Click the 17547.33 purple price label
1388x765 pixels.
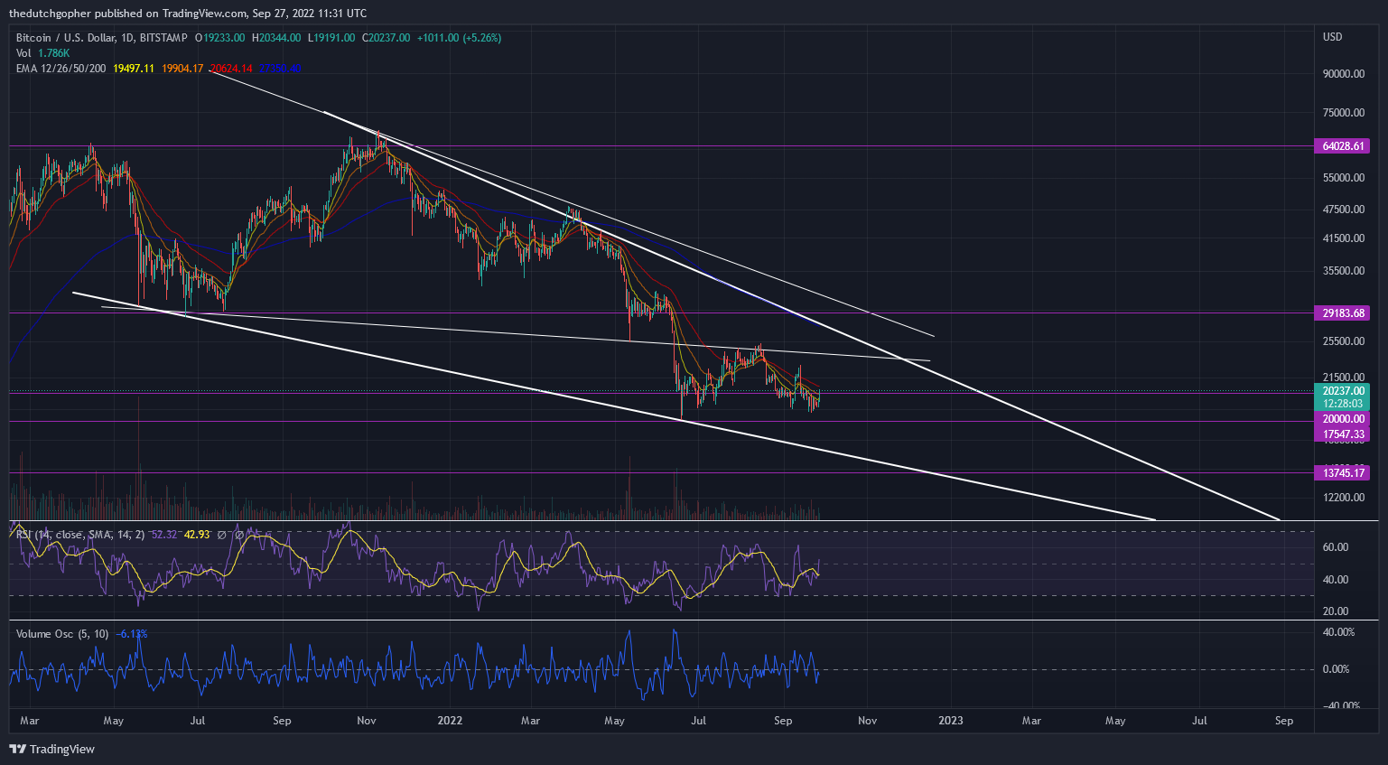[x=1343, y=434]
